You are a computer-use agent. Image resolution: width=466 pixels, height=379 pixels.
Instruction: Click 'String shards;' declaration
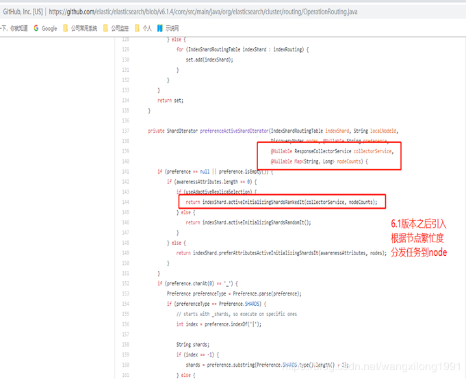click(x=193, y=345)
